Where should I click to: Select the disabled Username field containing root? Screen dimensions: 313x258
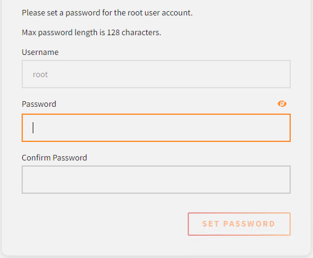click(156, 74)
